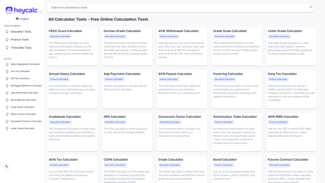Open the Education Tools category
The width and height of the screenshot is (325, 183).
point(21,32)
